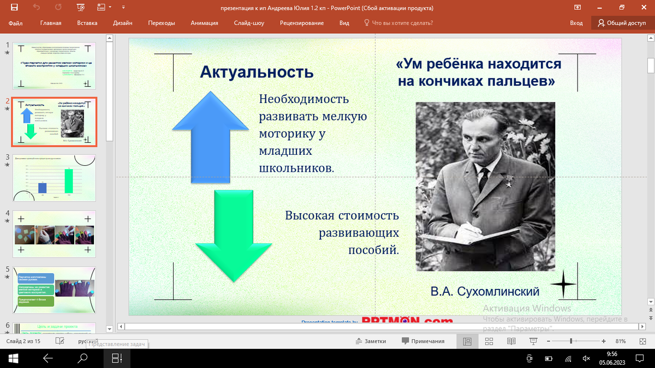Redo the last action

tap(58, 8)
